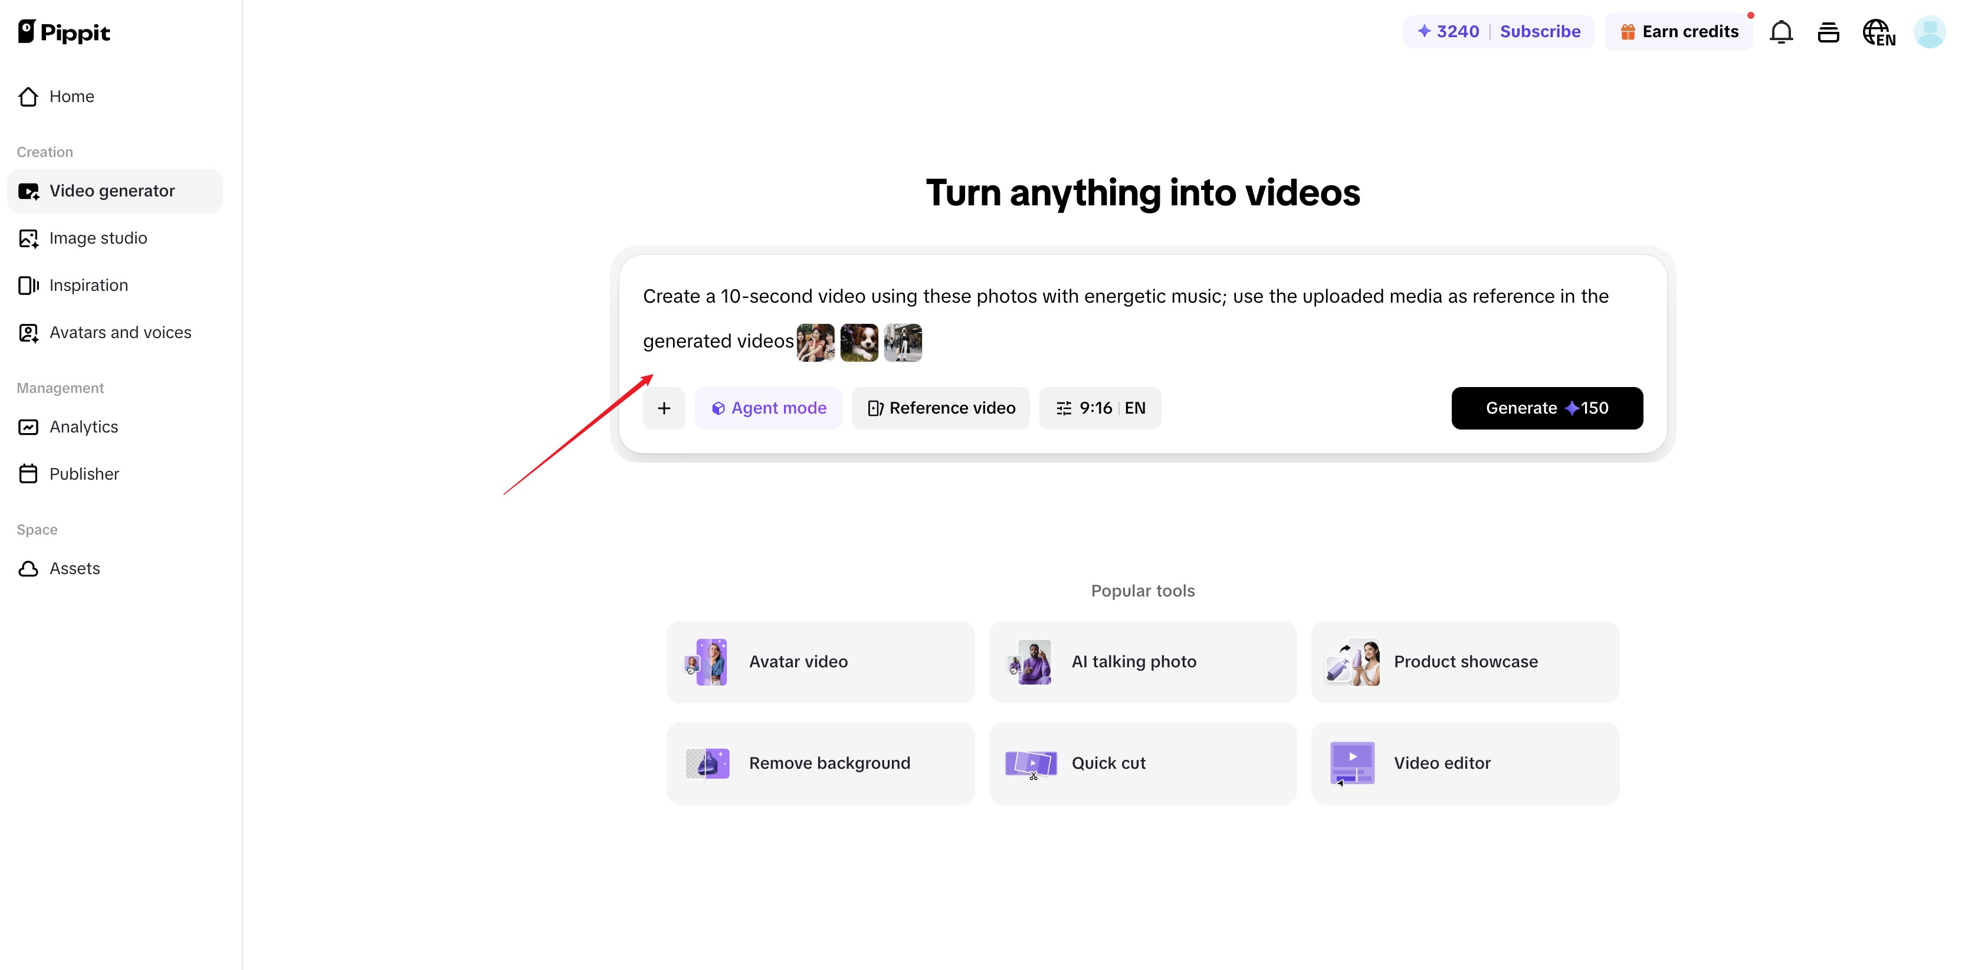
Task: Select Home in the sidebar
Action: click(x=71, y=96)
